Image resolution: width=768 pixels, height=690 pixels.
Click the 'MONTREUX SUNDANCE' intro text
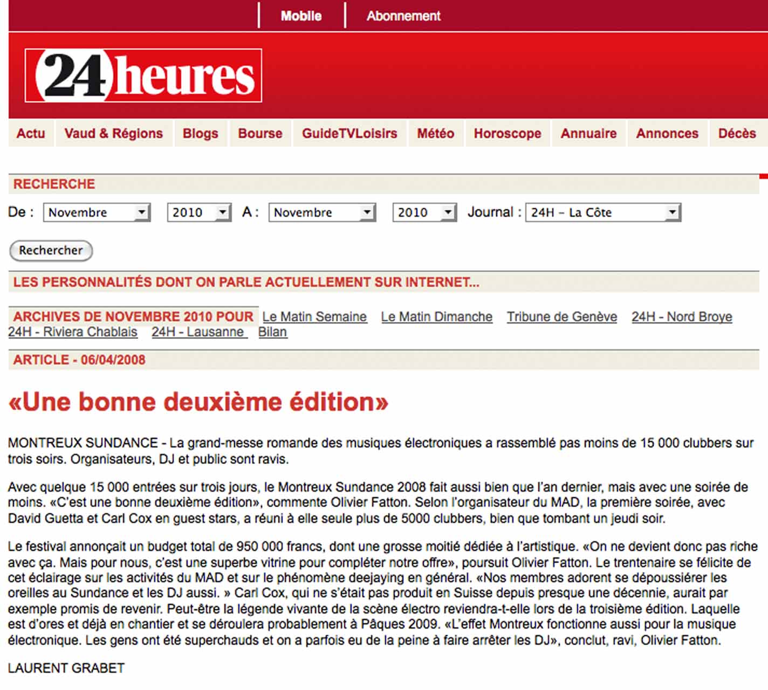380,451
